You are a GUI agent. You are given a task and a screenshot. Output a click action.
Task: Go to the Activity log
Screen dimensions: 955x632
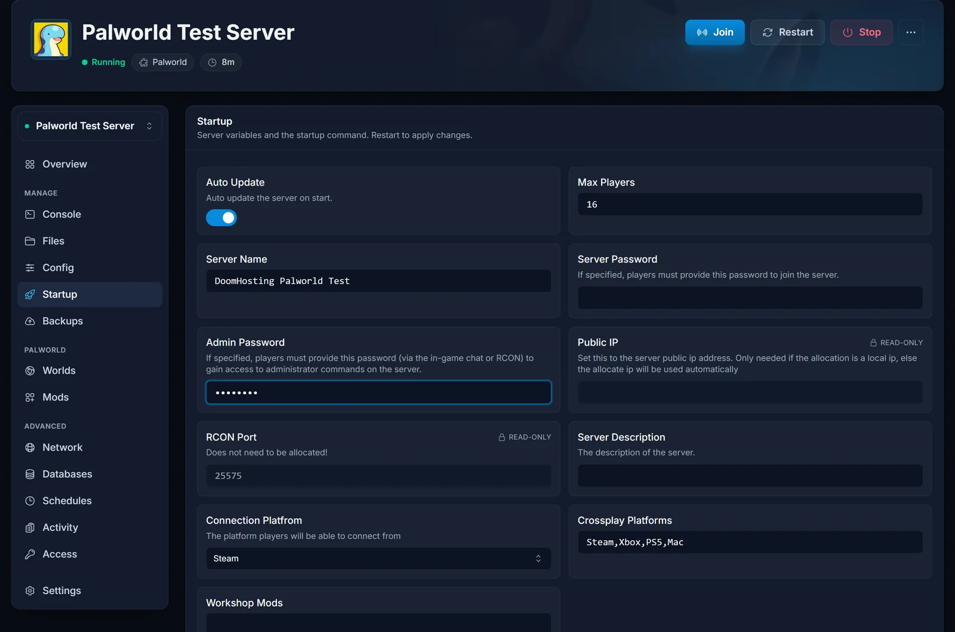90,528
